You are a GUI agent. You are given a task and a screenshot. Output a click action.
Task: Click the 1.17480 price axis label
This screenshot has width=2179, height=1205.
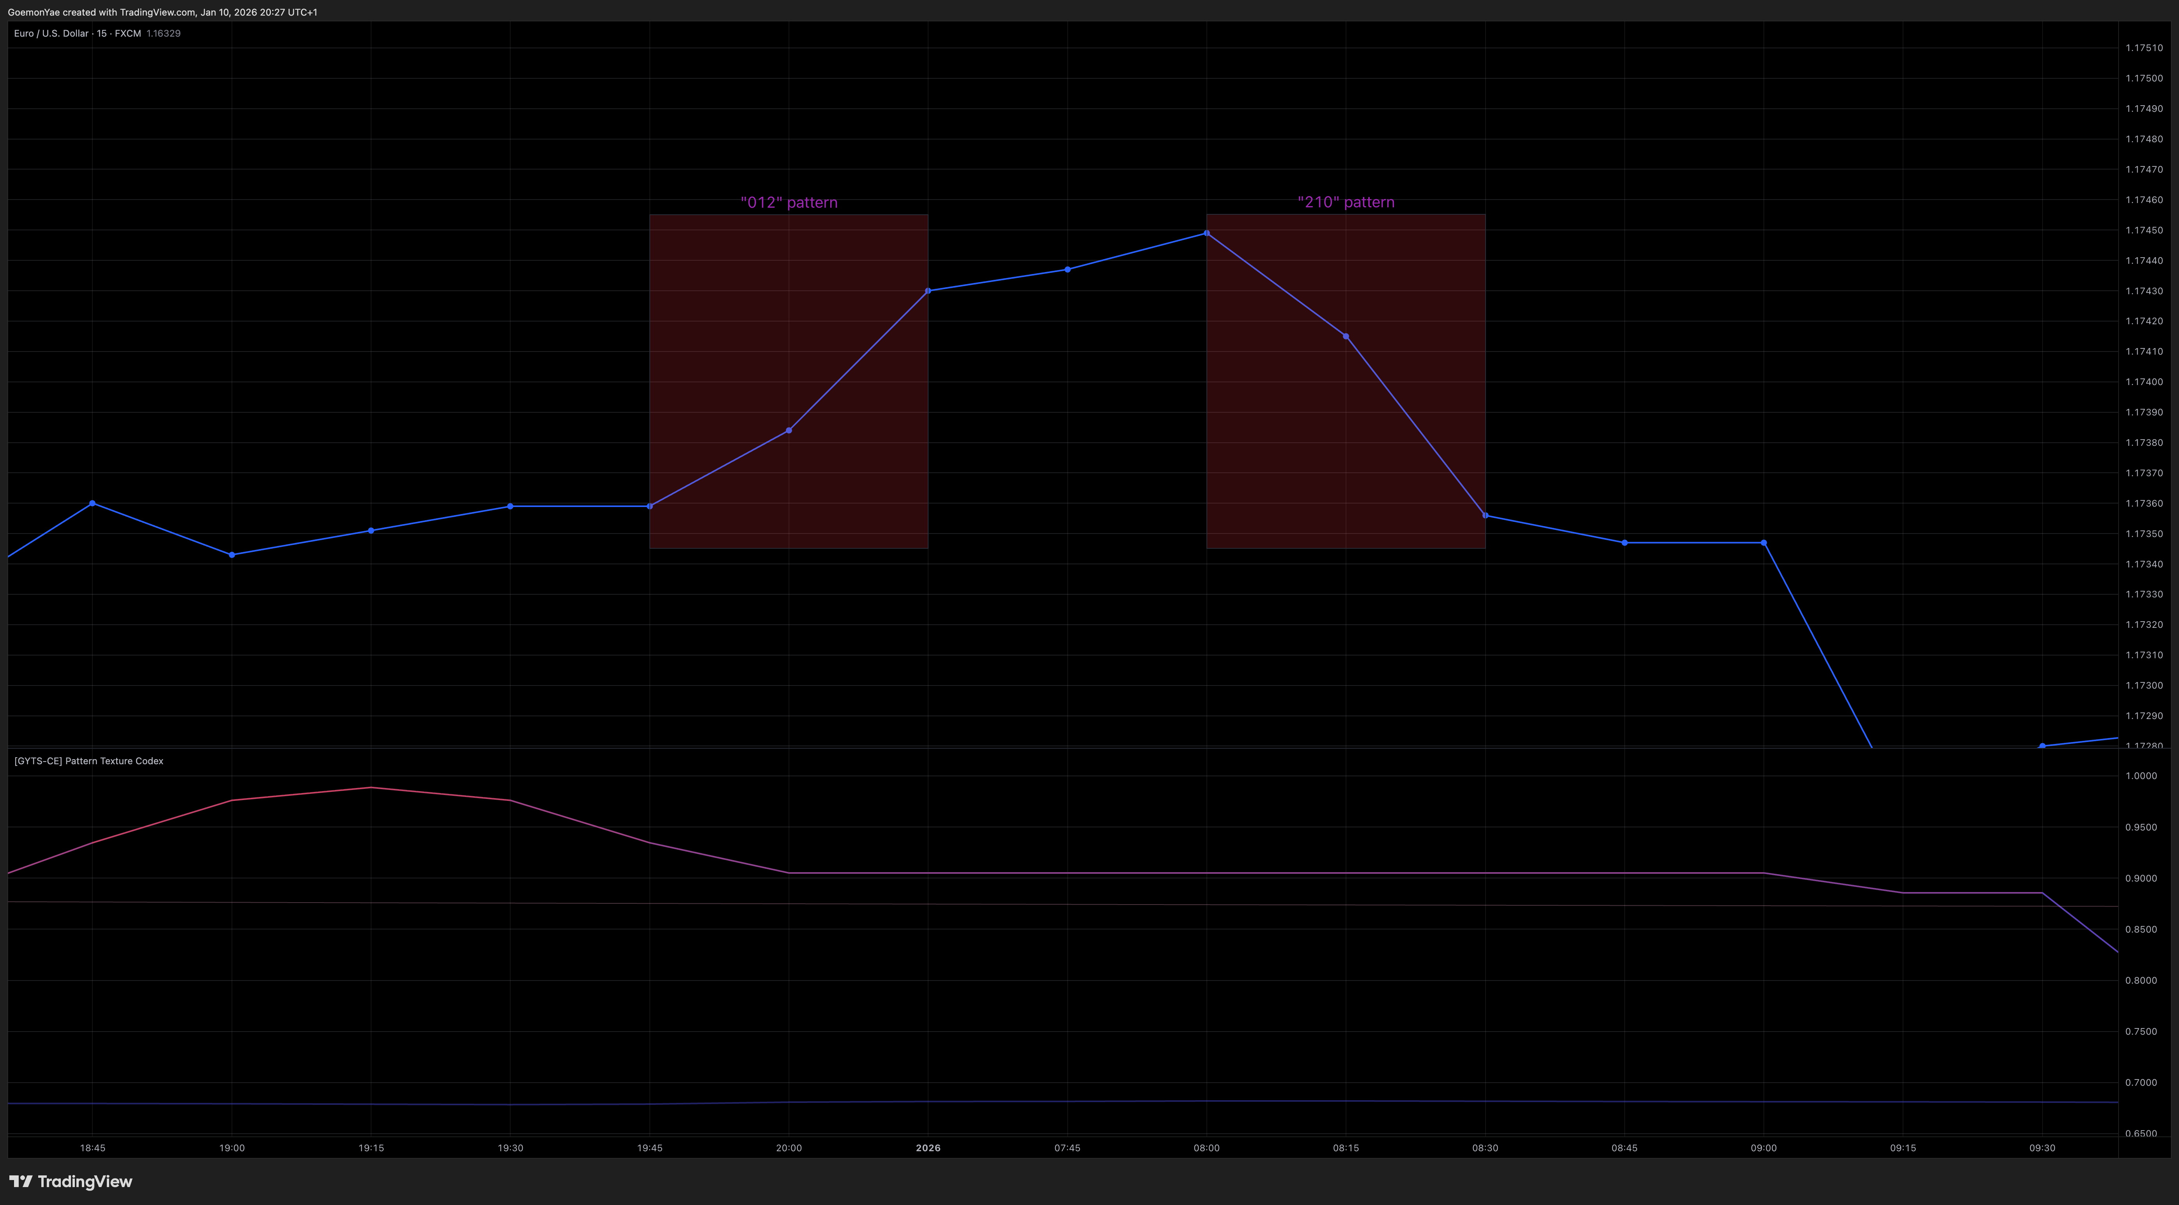2144,139
